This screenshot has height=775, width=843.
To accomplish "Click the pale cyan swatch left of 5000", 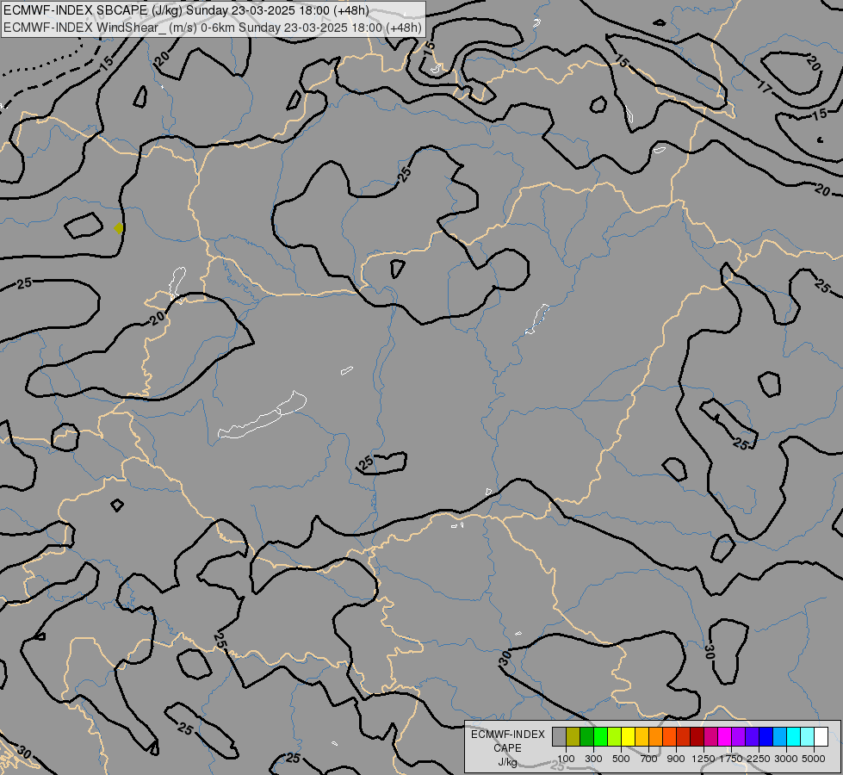I will click(807, 736).
